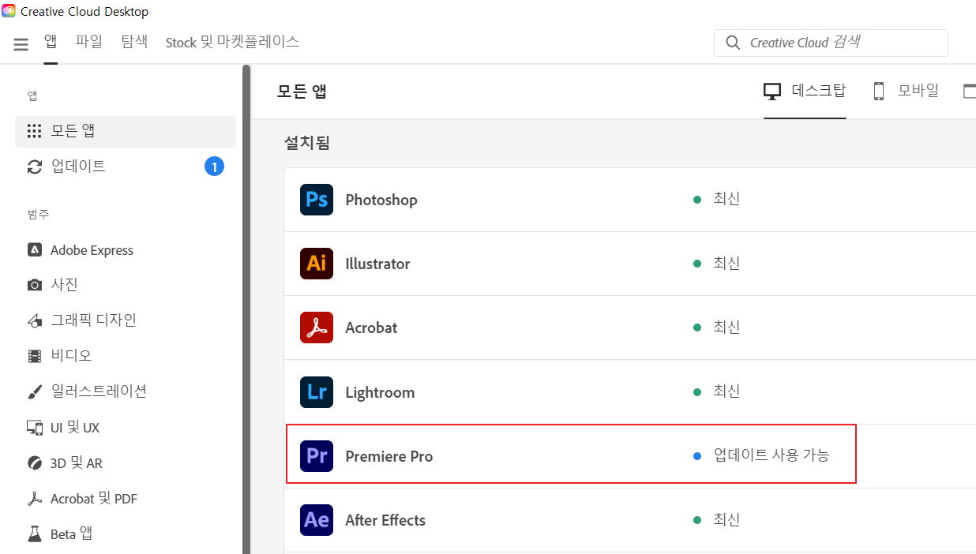This screenshot has height=554, width=976.
Task: Click Illustrator's 최신 status
Action: click(726, 263)
